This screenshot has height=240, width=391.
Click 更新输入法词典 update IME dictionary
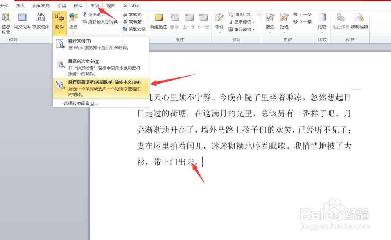click(100, 22)
